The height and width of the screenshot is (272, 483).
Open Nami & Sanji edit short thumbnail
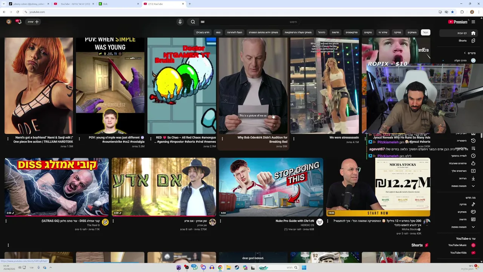[x=39, y=85]
